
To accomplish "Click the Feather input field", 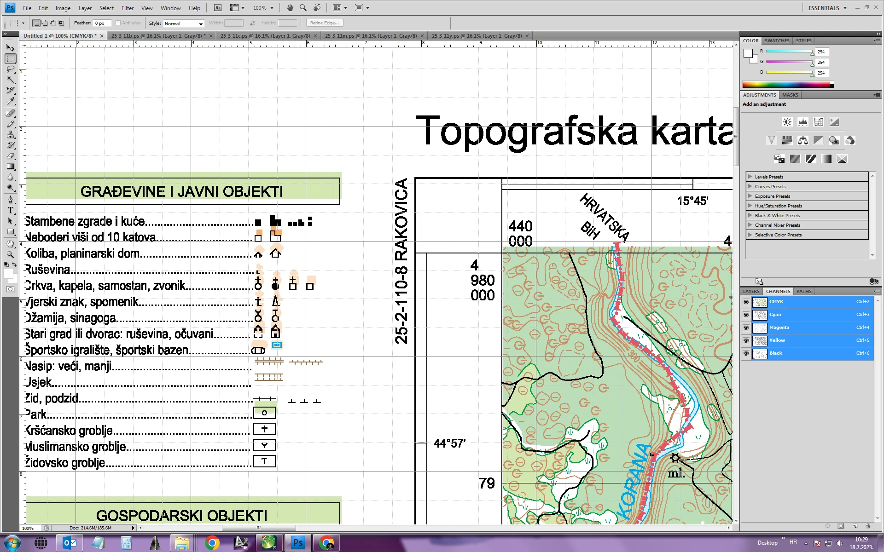I will pyautogui.click(x=102, y=23).
